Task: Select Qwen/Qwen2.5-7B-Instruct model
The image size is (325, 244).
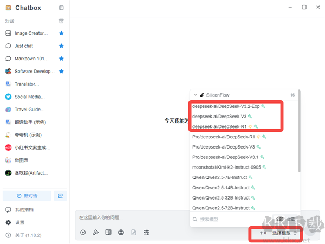Action: point(245,178)
